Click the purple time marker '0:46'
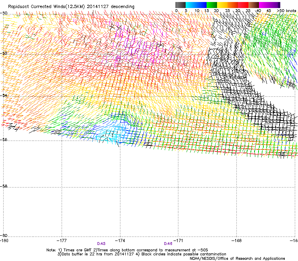Image resolution: width=298 pixels, height=261 pixels. click(x=168, y=244)
